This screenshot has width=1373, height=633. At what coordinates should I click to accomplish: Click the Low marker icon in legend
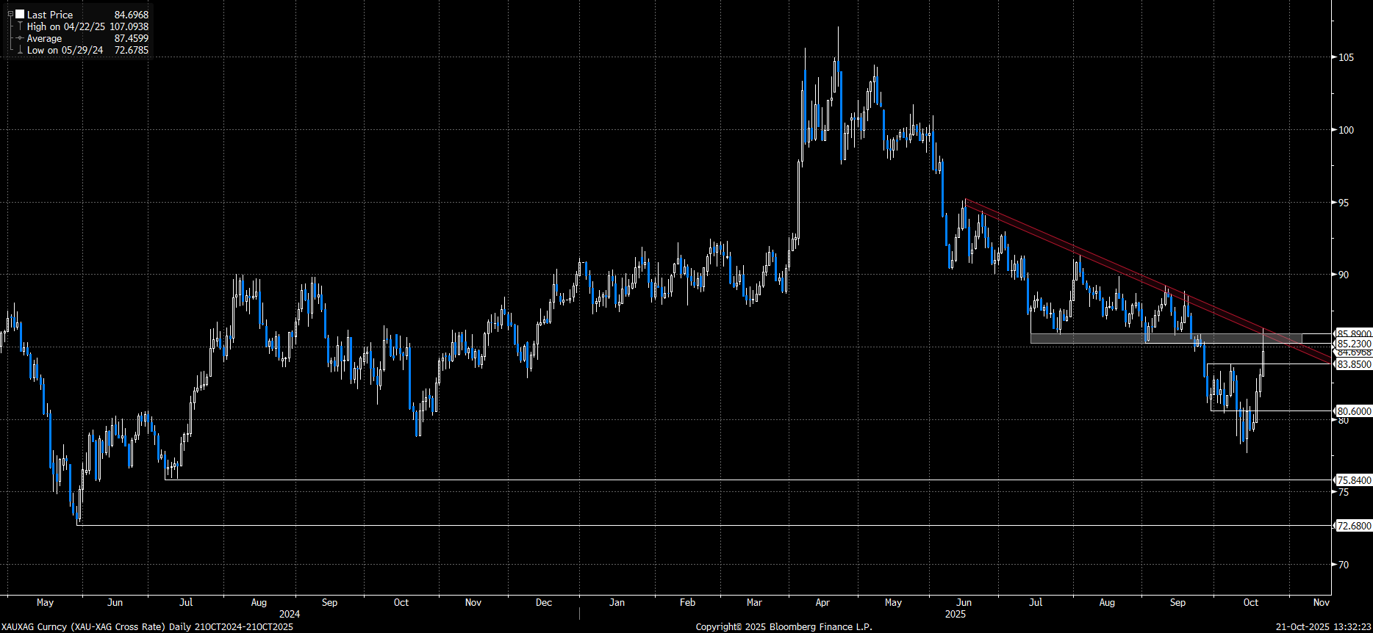20,50
